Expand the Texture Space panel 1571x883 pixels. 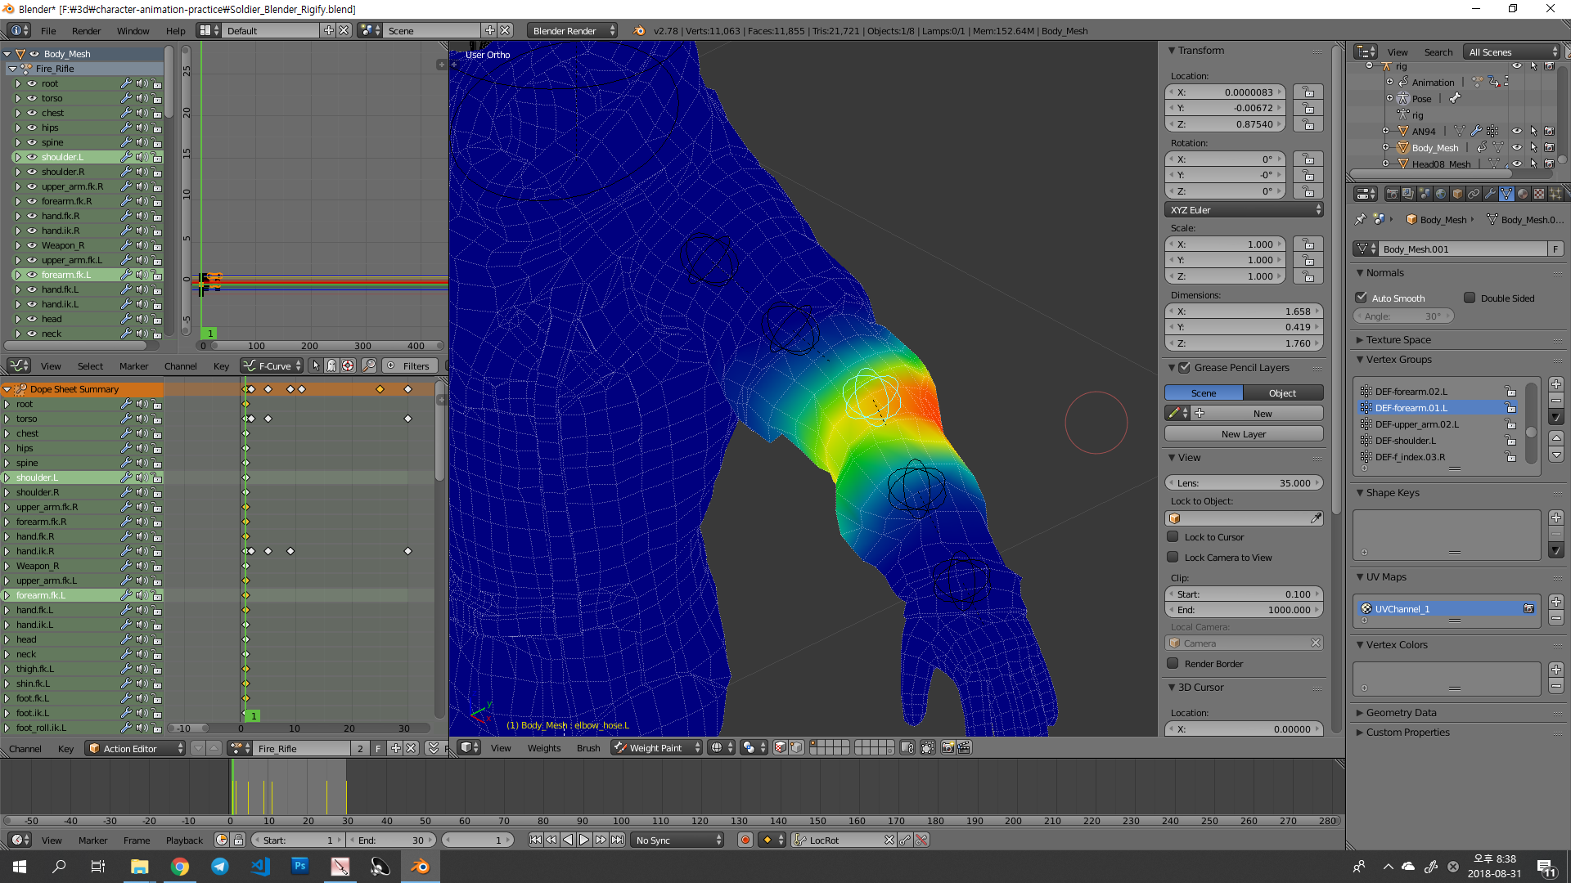1398,339
